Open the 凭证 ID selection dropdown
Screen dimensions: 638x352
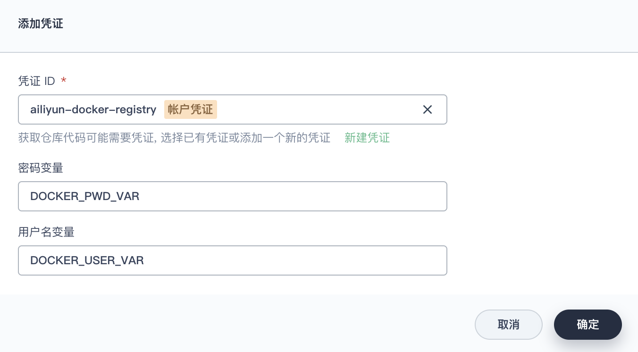pyautogui.click(x=233, y=109)
